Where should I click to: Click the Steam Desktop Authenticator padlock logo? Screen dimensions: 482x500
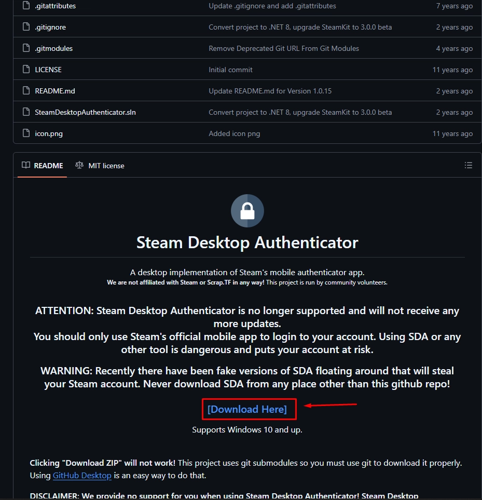click(x=247, y=211)
